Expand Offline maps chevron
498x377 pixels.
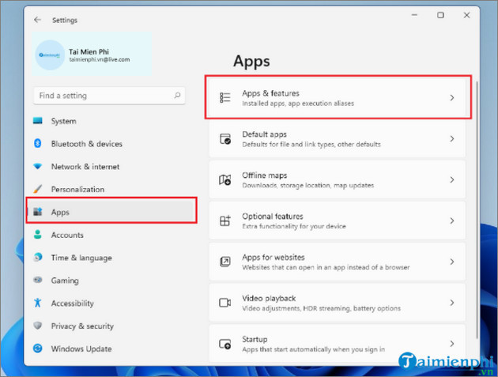tap(452, 179)
